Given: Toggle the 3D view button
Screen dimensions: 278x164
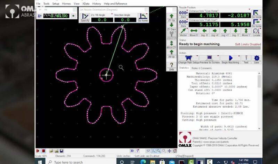Looking at the screenshot, I should click(132, 151).
